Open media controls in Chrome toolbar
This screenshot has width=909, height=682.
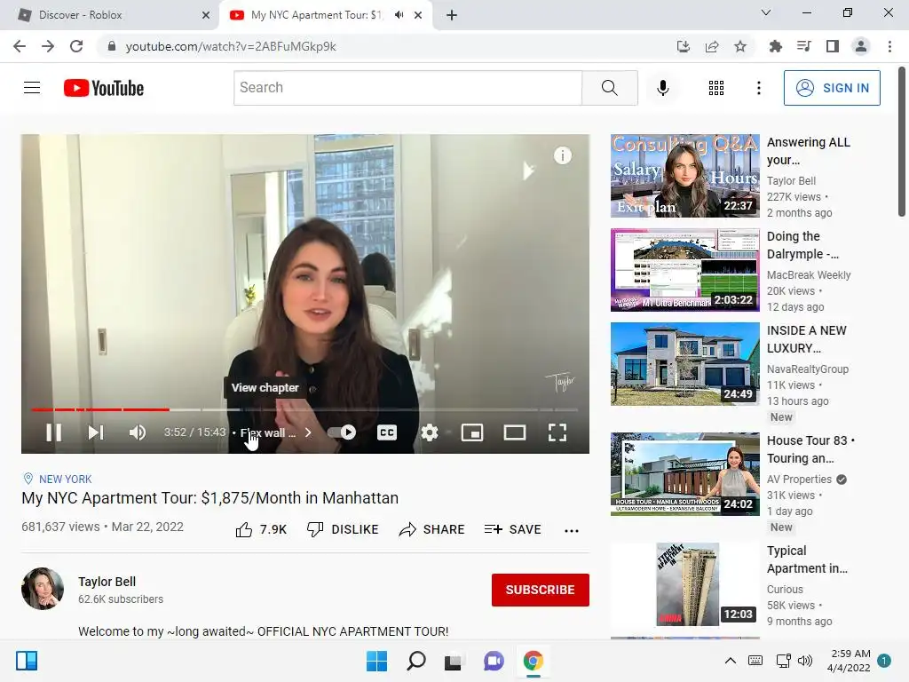pyautogui.click(x=803, y=46)
